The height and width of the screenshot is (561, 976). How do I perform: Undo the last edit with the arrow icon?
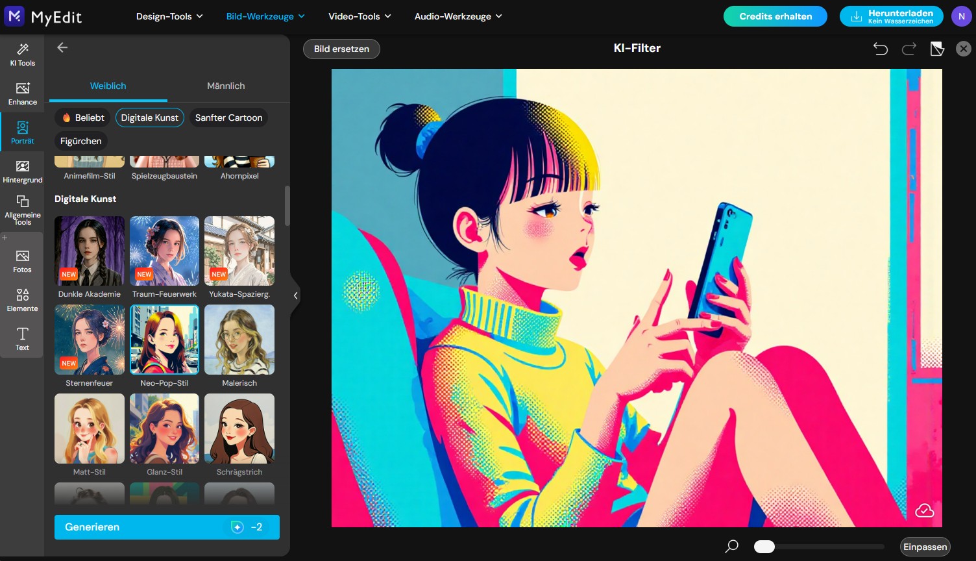881,48
